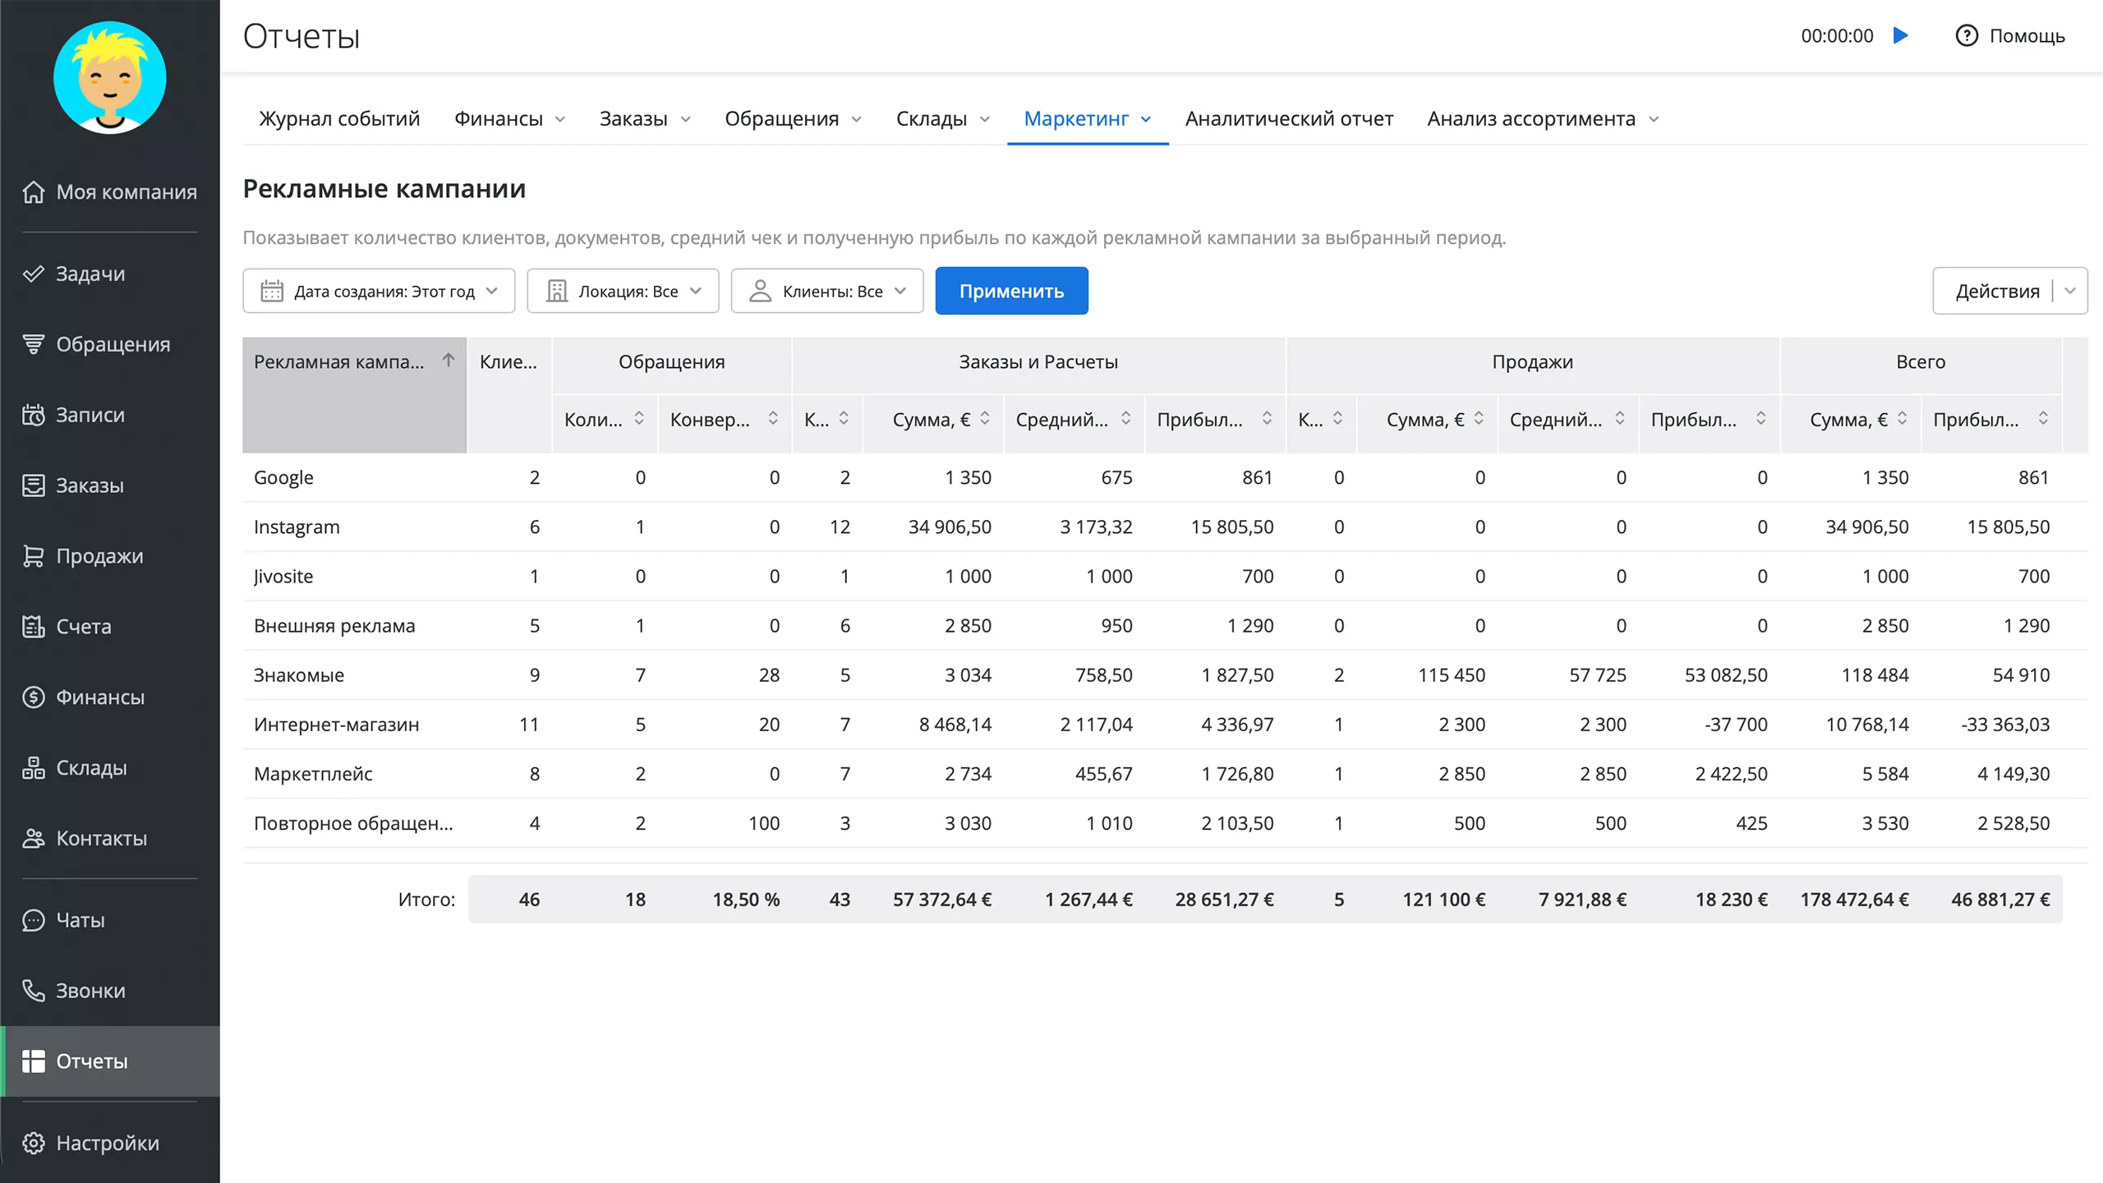Screen dimensions: 2103x1183
Task: Click the Help question mark icon
Action: (1966, 35)
